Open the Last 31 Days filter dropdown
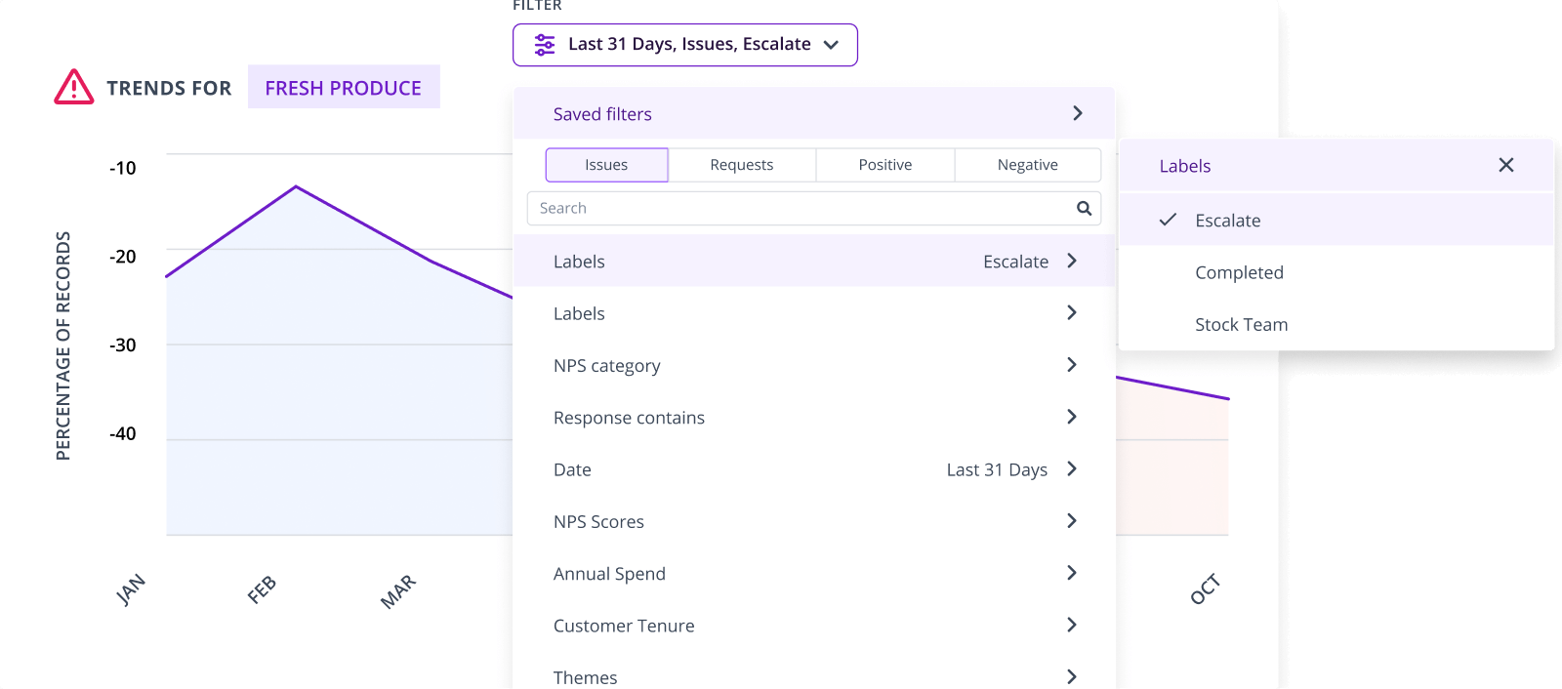 coord(685,45)
